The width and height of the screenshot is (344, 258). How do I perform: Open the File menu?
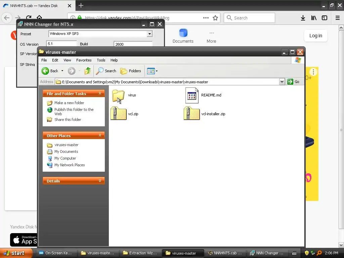[x=44, y=60]
